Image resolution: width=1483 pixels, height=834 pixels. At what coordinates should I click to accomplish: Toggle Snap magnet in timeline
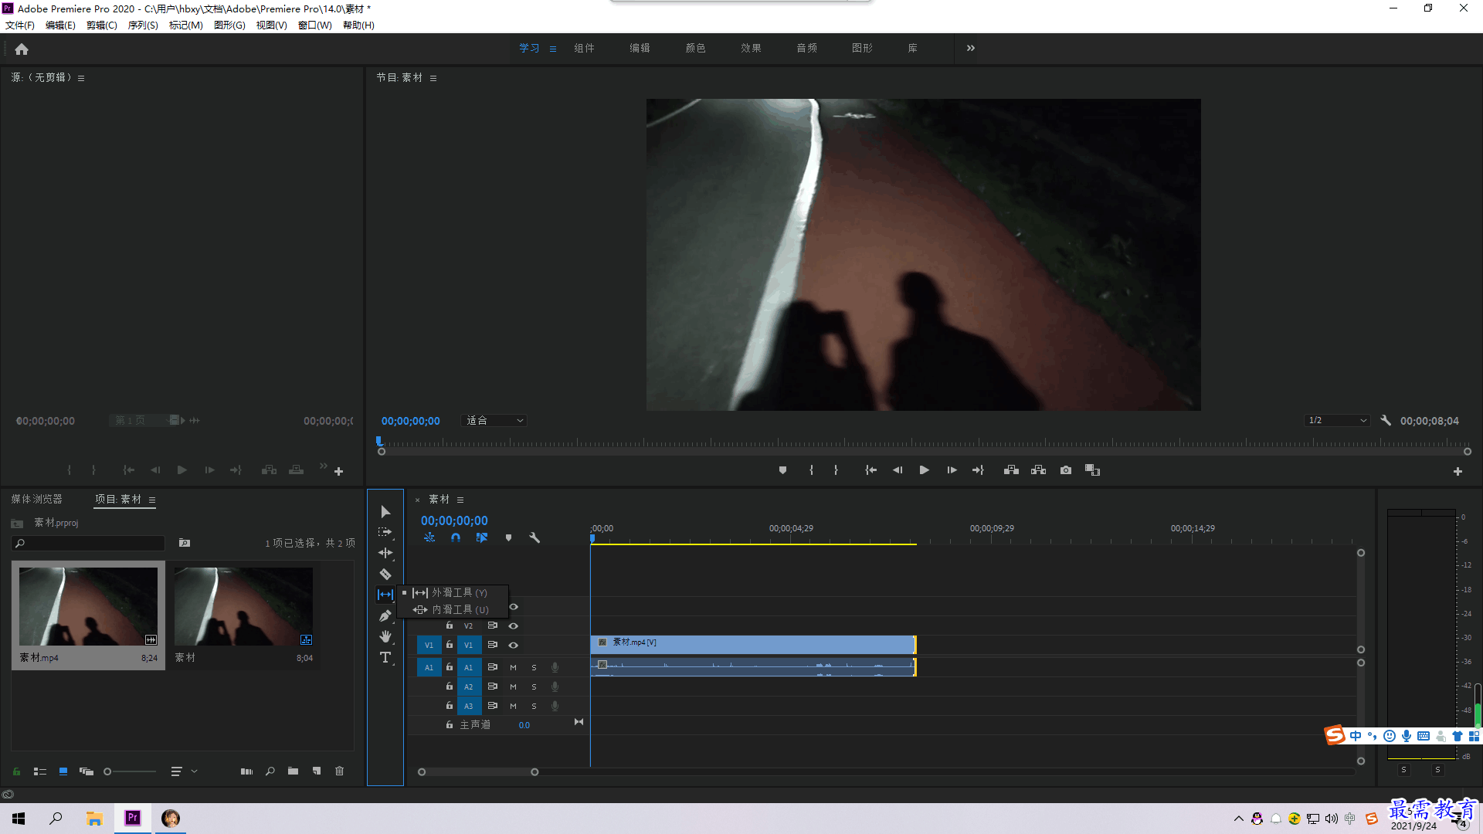pyautogui.click(x=456, y=537)
